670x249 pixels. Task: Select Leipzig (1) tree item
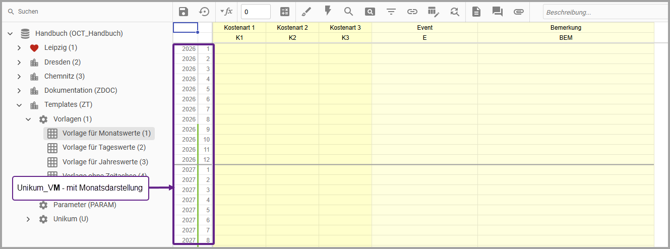pyautogui.click(x=60, y=48)
